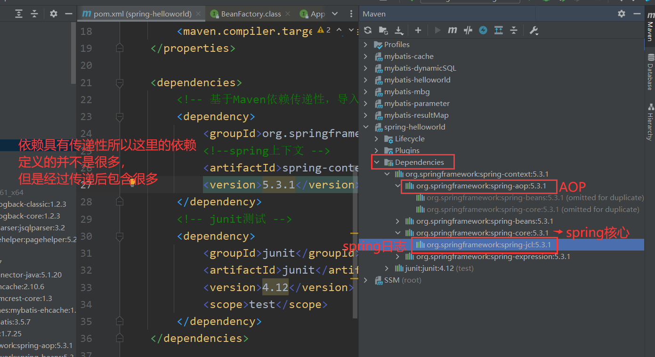655x357 pixels.
Task: Click line number 27 in gutter
Action: pos(86,185)
